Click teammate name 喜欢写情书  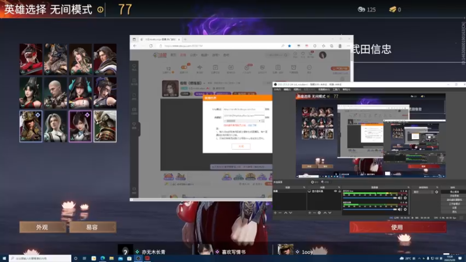(234, 252)
